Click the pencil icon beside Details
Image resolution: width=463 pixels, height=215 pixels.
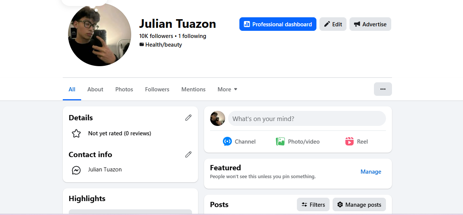pos(188,118)
